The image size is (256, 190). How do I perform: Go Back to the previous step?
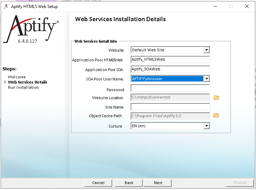click(129, 183)
